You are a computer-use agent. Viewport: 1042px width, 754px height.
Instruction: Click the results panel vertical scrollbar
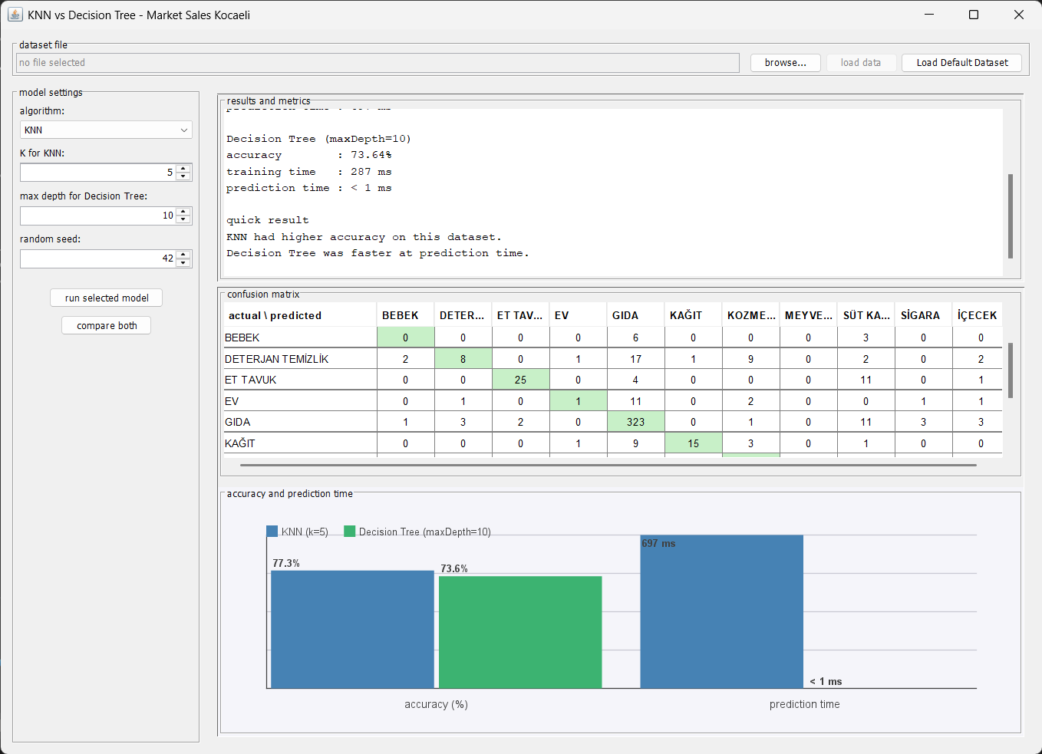(1011, 216)
